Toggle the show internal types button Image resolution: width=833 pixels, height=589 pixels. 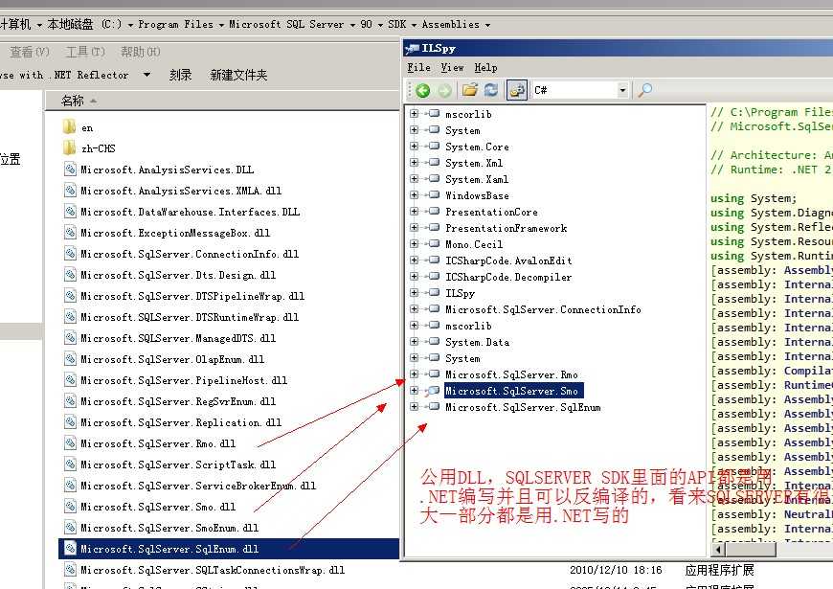(516, 90)
